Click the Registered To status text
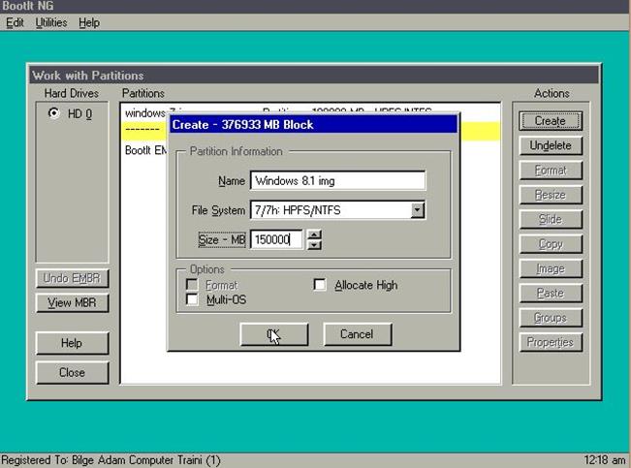Image resolution: width=631 pixels, height=468 pixels. pos(111,460)
